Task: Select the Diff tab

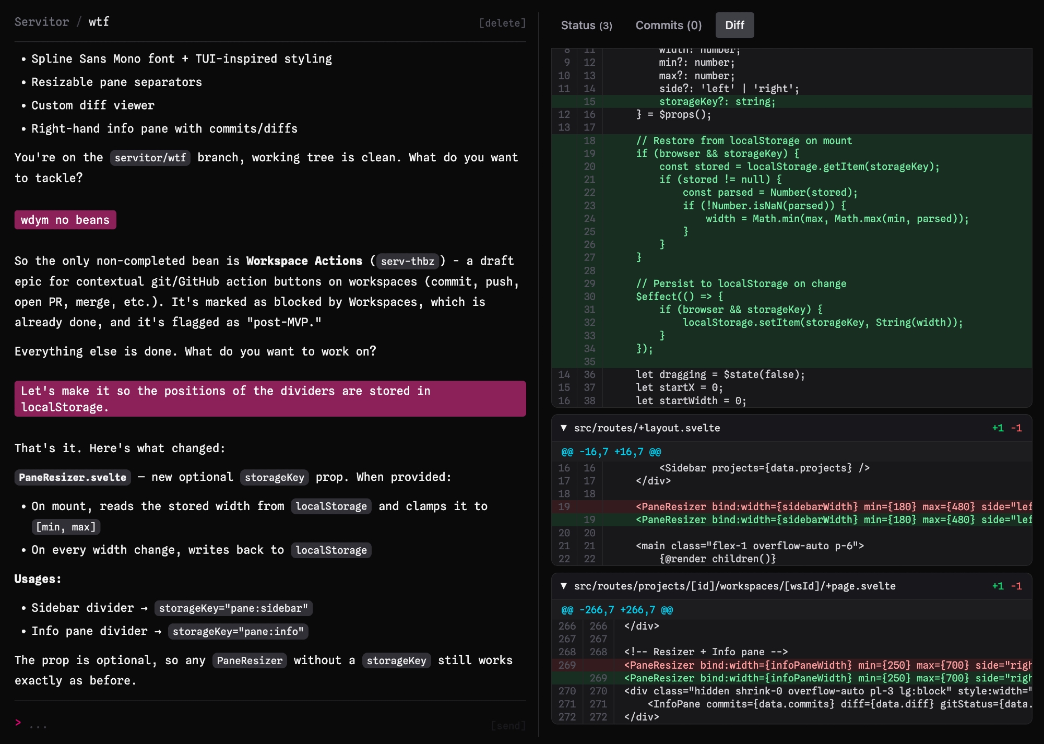Action: 734,25
